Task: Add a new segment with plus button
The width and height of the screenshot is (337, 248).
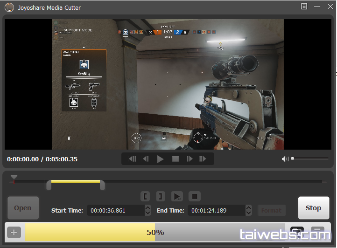Action: click(x=14, y=232)
